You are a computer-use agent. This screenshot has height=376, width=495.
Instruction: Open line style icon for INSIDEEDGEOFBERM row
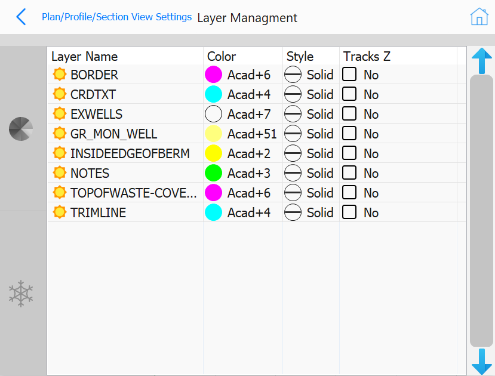coord(293,153)
